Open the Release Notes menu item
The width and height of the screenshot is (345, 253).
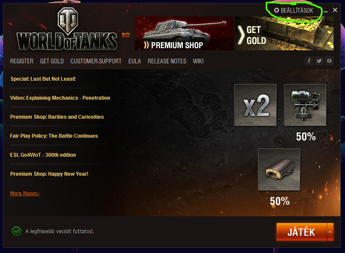pyautogui.click(x=167, y=61)
